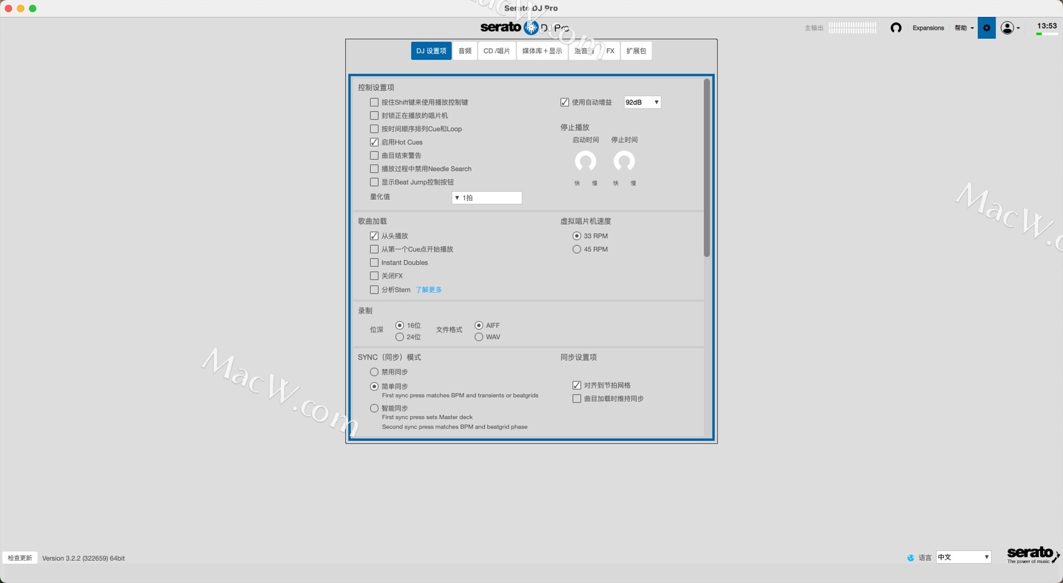Click the 主输出 master output level meter

point(853,28)
